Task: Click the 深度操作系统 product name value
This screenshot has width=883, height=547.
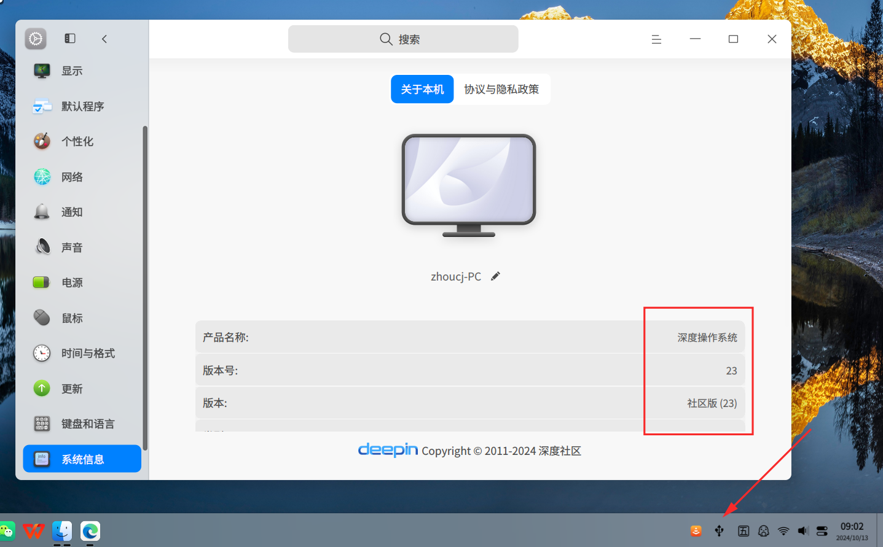Action: (707, 338)
